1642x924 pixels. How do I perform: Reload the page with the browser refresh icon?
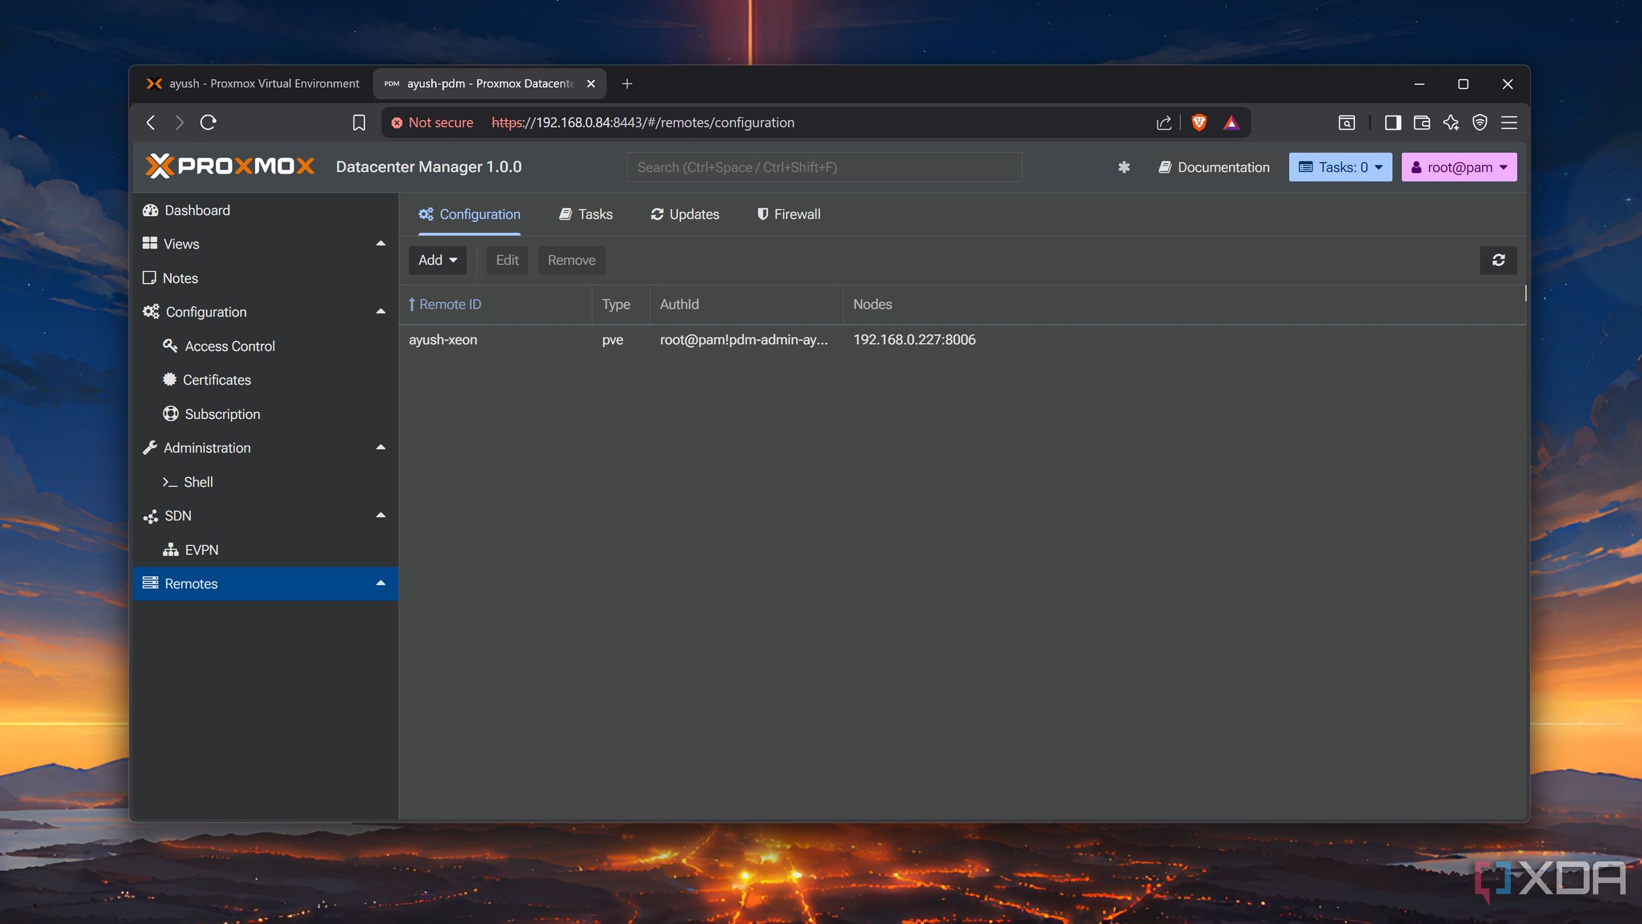[208, 122]
